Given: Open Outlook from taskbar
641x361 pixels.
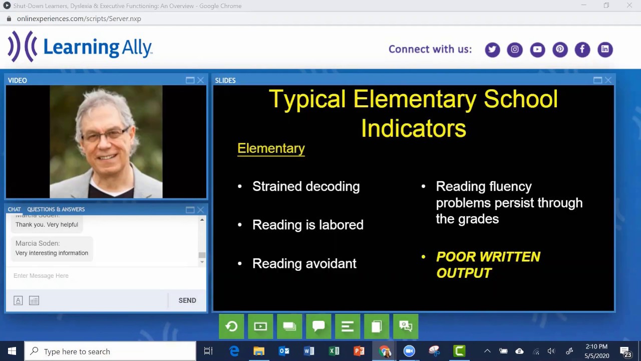Looking at the screenshot, I should click(284, 351).
